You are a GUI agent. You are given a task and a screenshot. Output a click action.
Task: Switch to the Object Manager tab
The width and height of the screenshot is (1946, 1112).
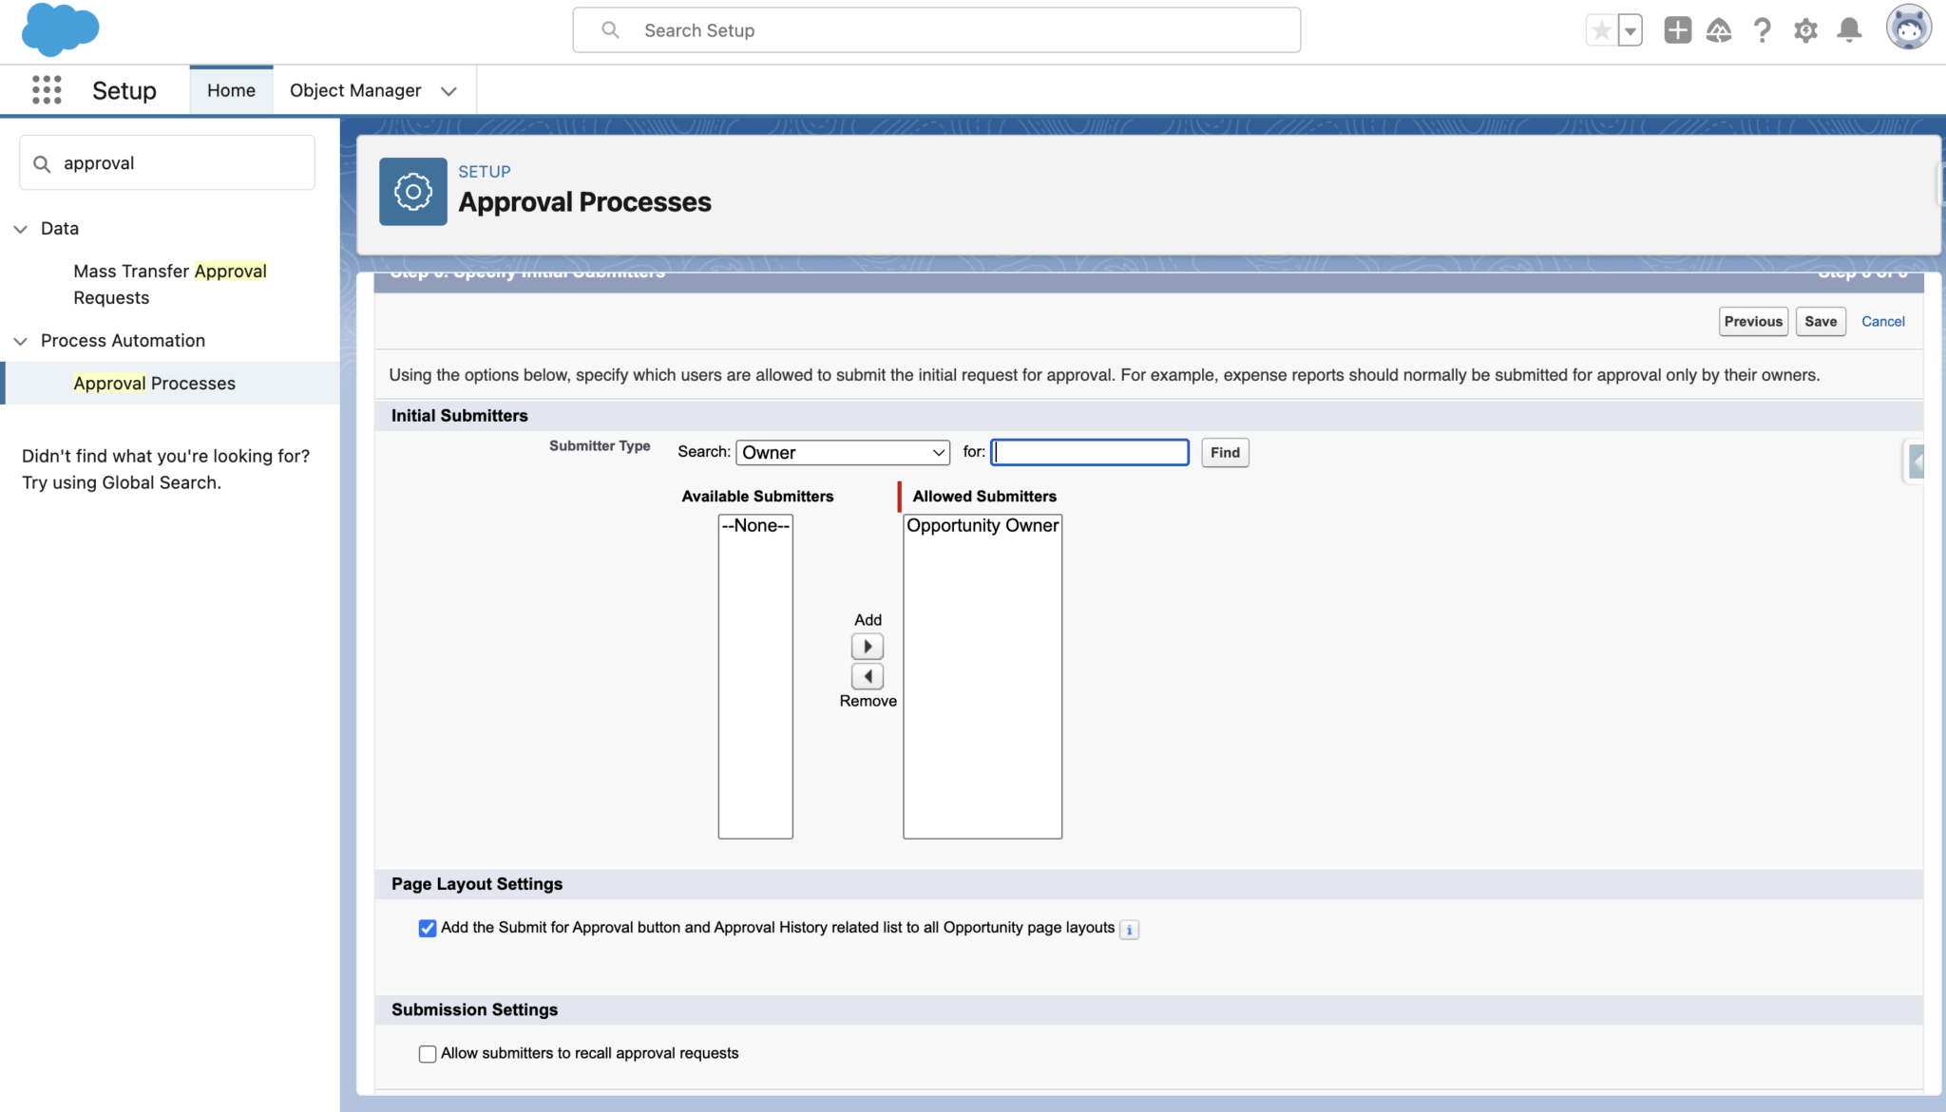(x=354, y=89)
